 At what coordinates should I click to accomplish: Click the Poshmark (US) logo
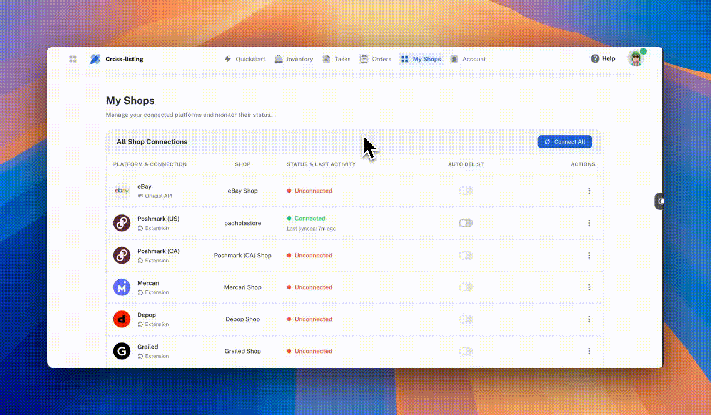[122, 223]
